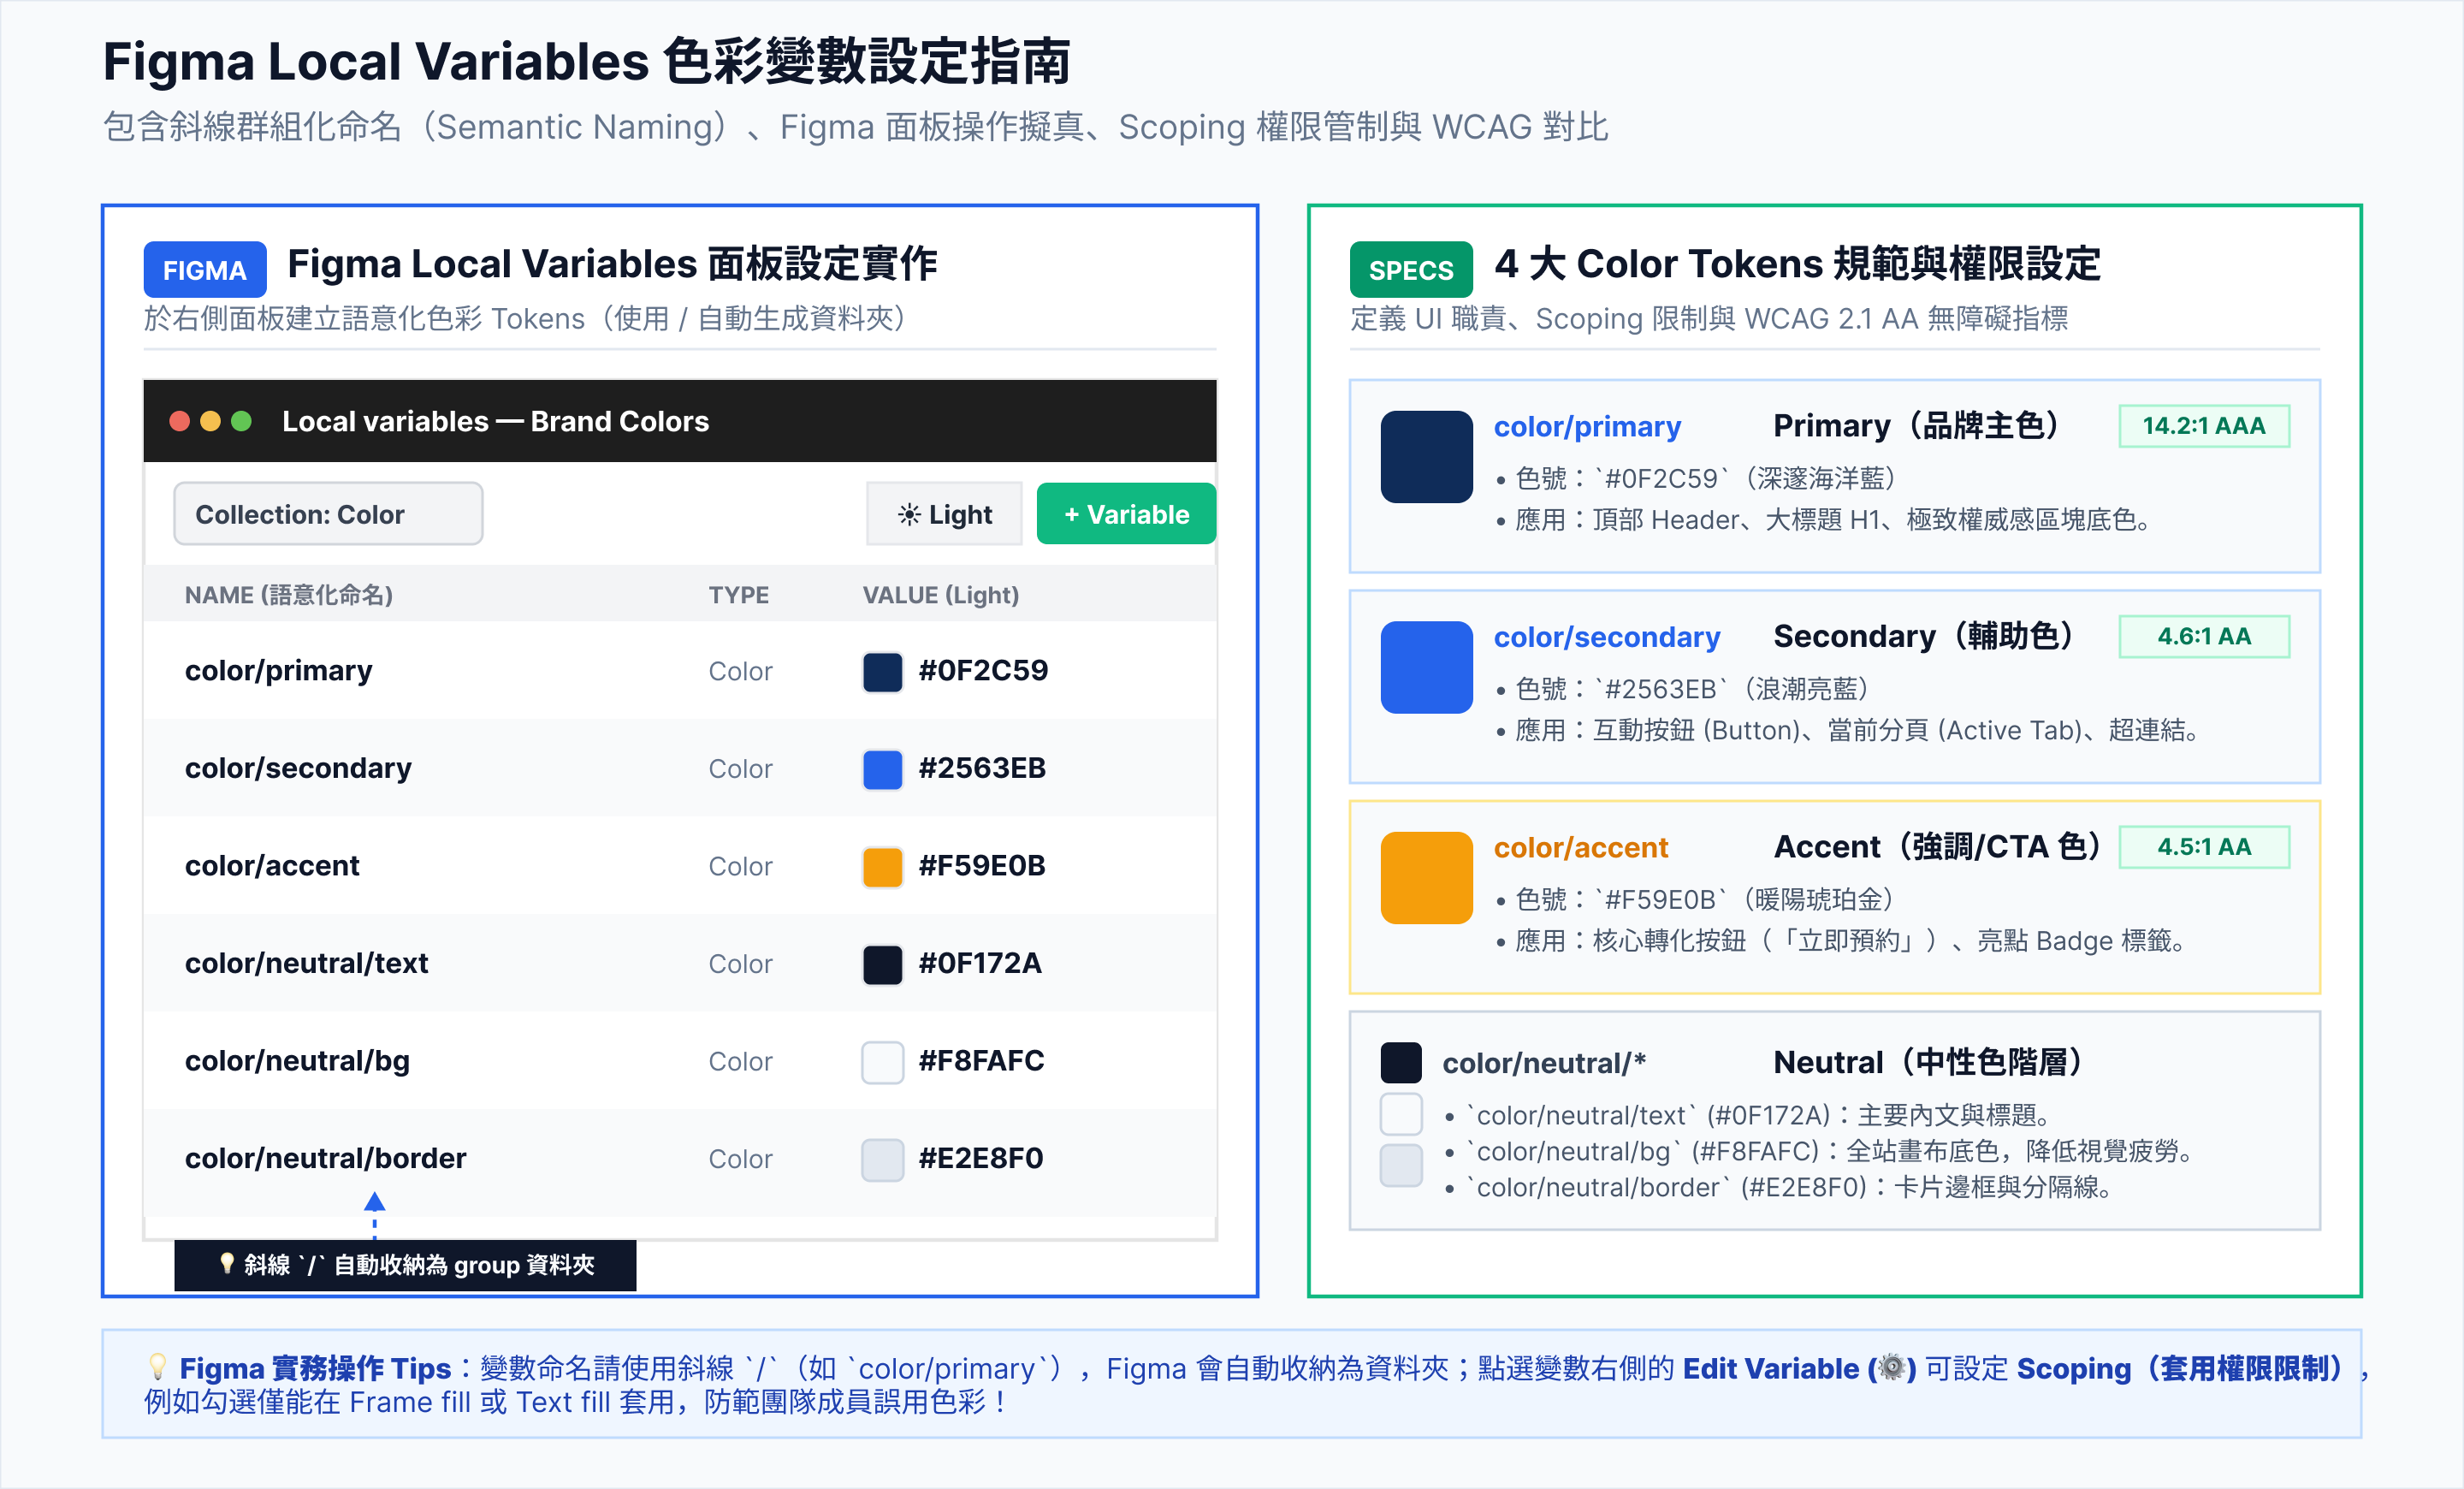
Task: Click the 14.2:1 AAA contrast badge
Action: pyautogui.click(x=2204, y=426)
